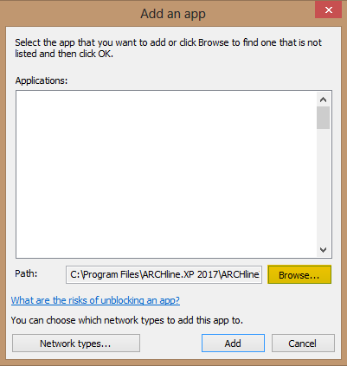Image resolution: width=347 pixels, height=366 pixels.
Task: Click the "Path:" label
Action: pos(26,273)
